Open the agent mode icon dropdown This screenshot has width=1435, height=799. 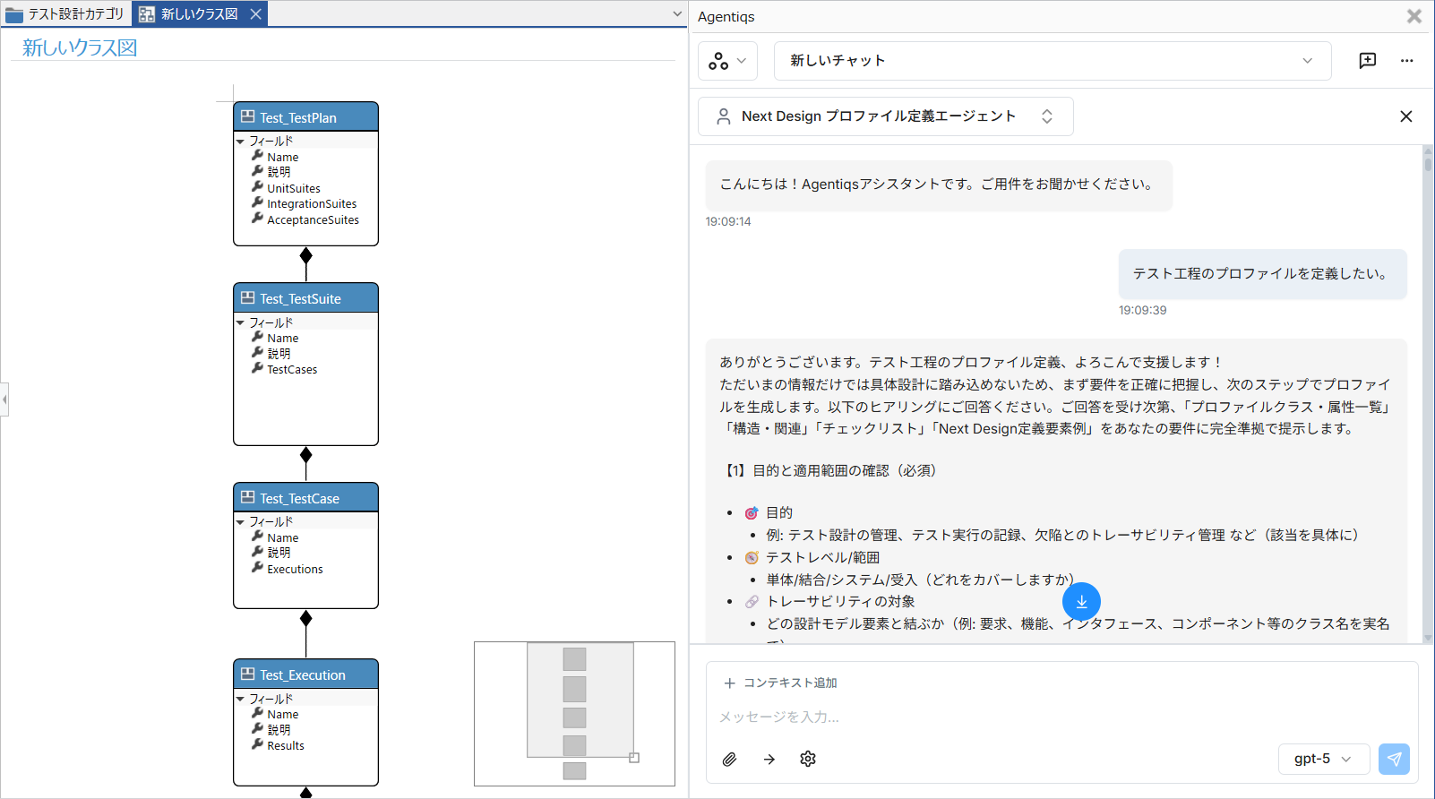(x=727, y=61)
